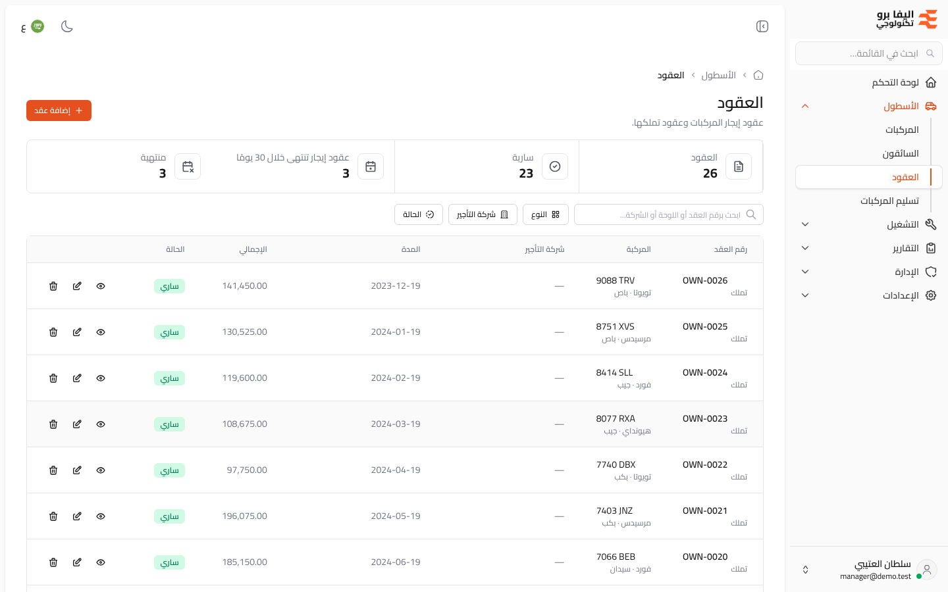Follow the الأسطول breadcrumb link
This screenshot has height=592, width=948.
coord(718,75)
